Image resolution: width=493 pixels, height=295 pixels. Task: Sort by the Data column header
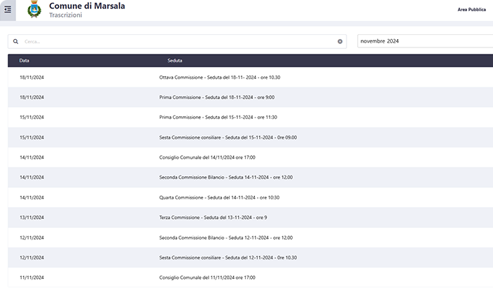[x=25, y=61]
